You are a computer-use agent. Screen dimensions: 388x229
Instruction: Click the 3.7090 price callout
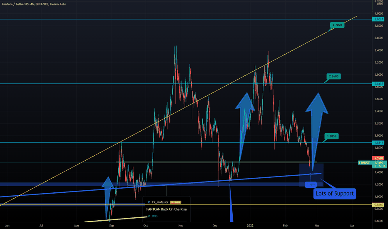[337, 25]
